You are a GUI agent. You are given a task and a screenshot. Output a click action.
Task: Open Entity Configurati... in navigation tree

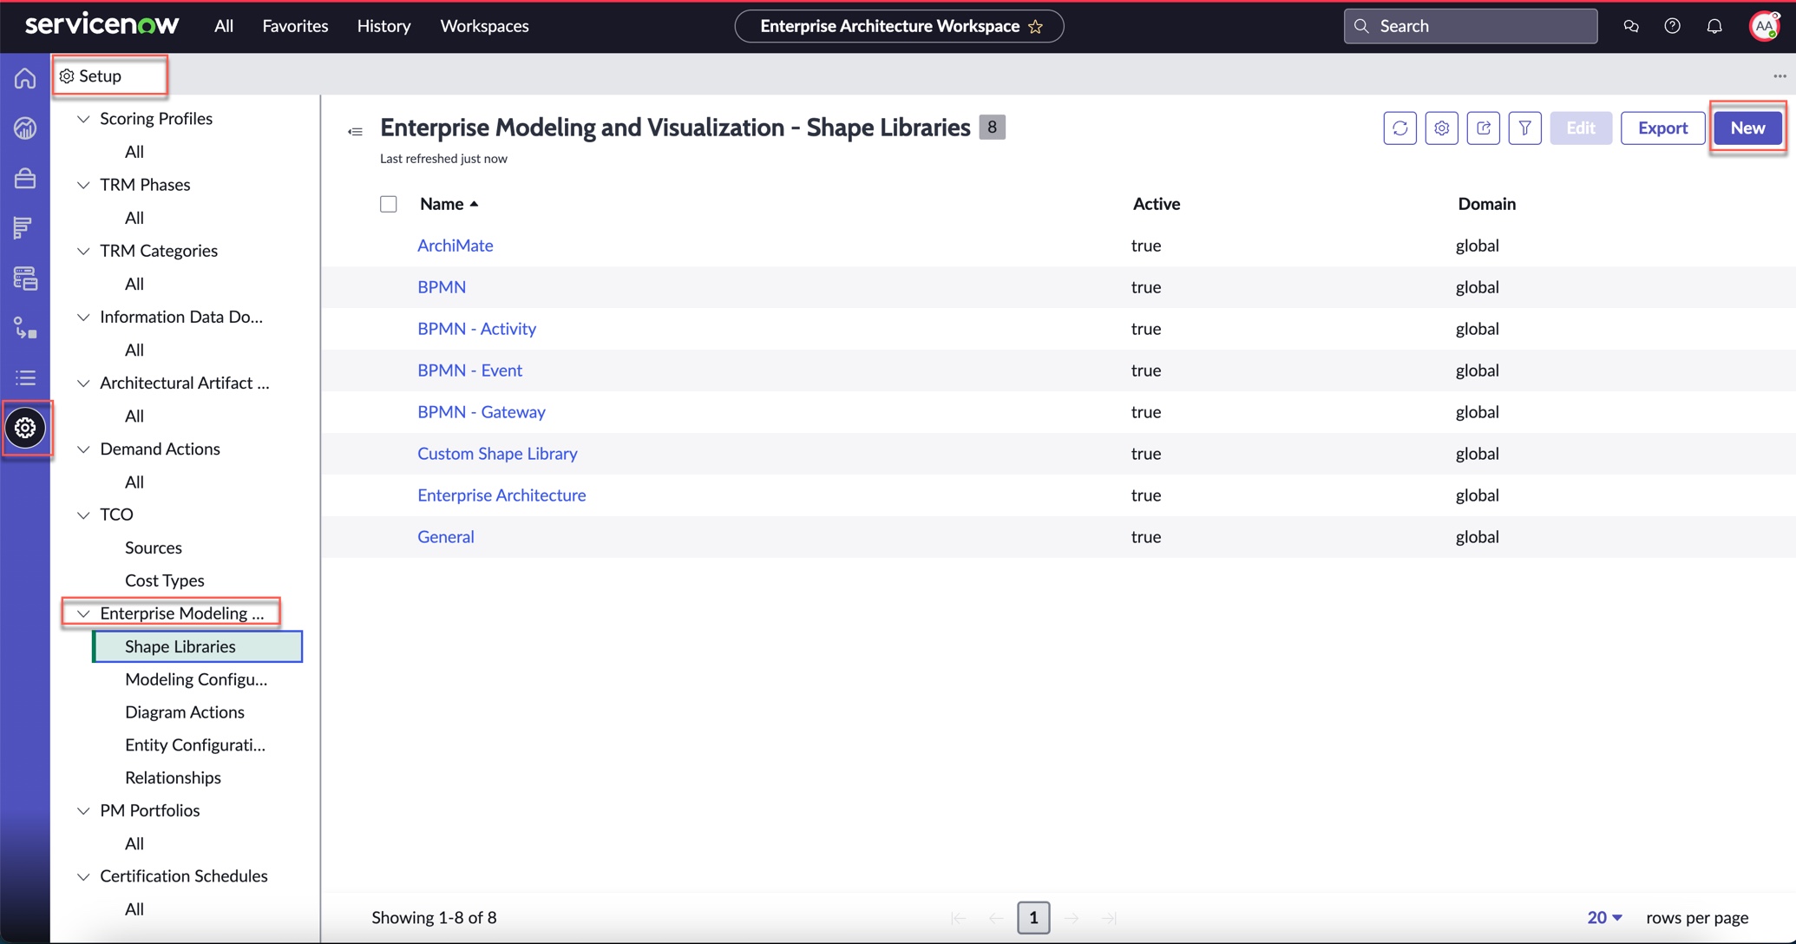pos(195,745)
